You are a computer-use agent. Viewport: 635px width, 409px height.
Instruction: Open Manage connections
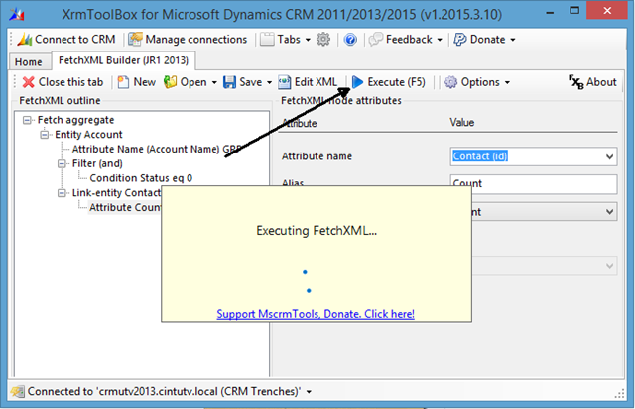[189, 40]
